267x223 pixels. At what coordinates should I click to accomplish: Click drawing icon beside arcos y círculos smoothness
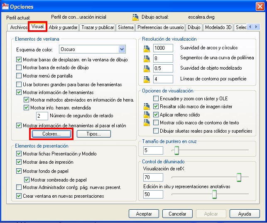pyautogui.click(x=147, y=48)
